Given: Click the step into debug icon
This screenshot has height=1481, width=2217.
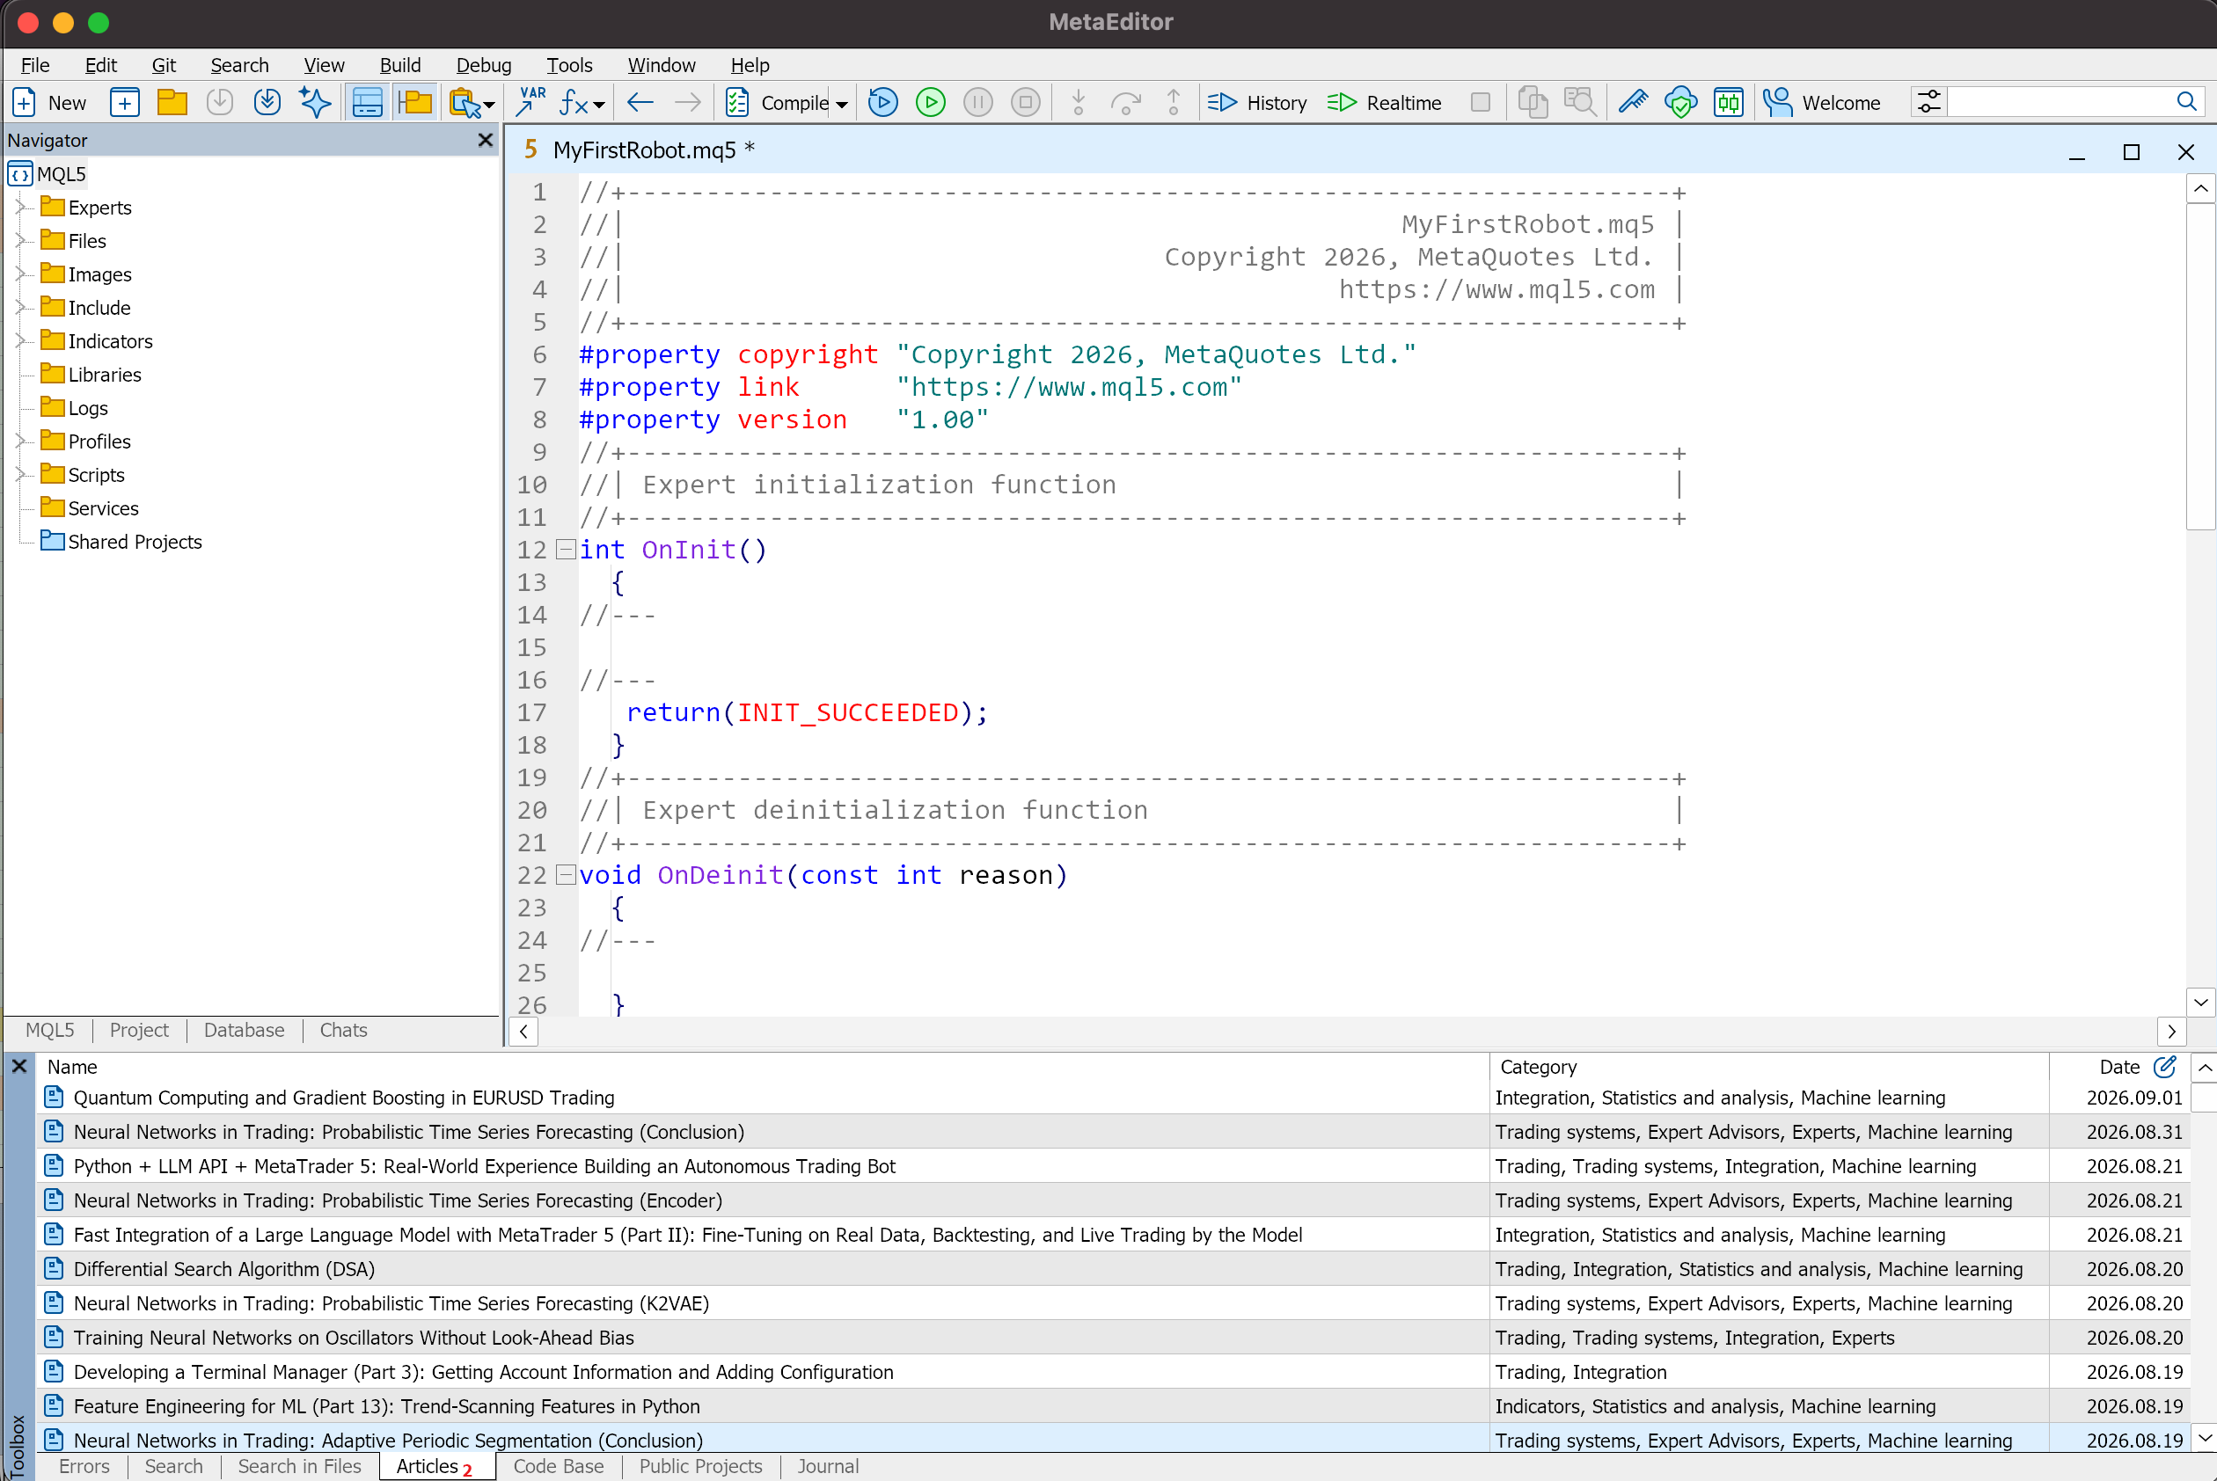Looking at the screenshot, I should 1078,102.
